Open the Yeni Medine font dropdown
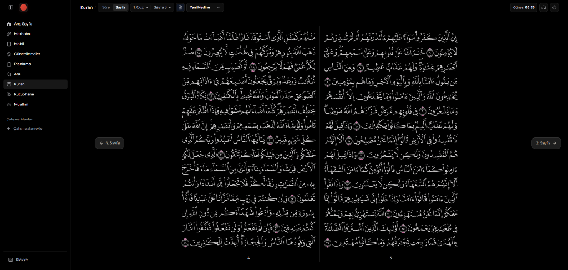This screenshot has width=568, height=270. tap(205, 7)
